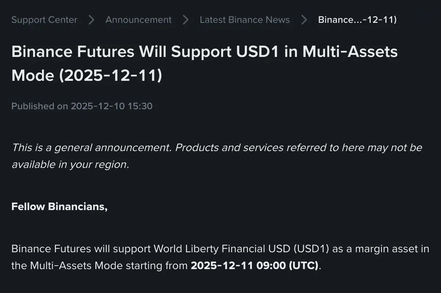Click the World Liberty Financial USD text

pos(222,249)
